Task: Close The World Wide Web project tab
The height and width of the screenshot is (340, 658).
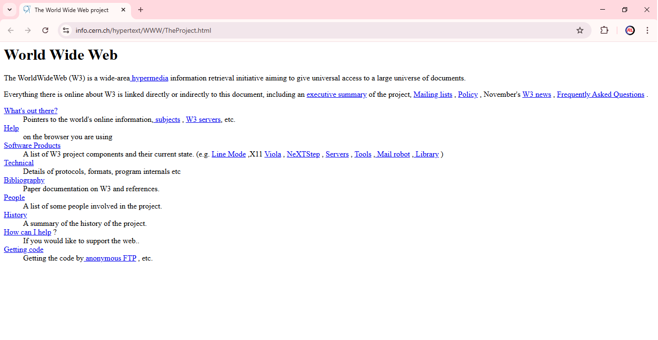Action: [x=123, y=10]
